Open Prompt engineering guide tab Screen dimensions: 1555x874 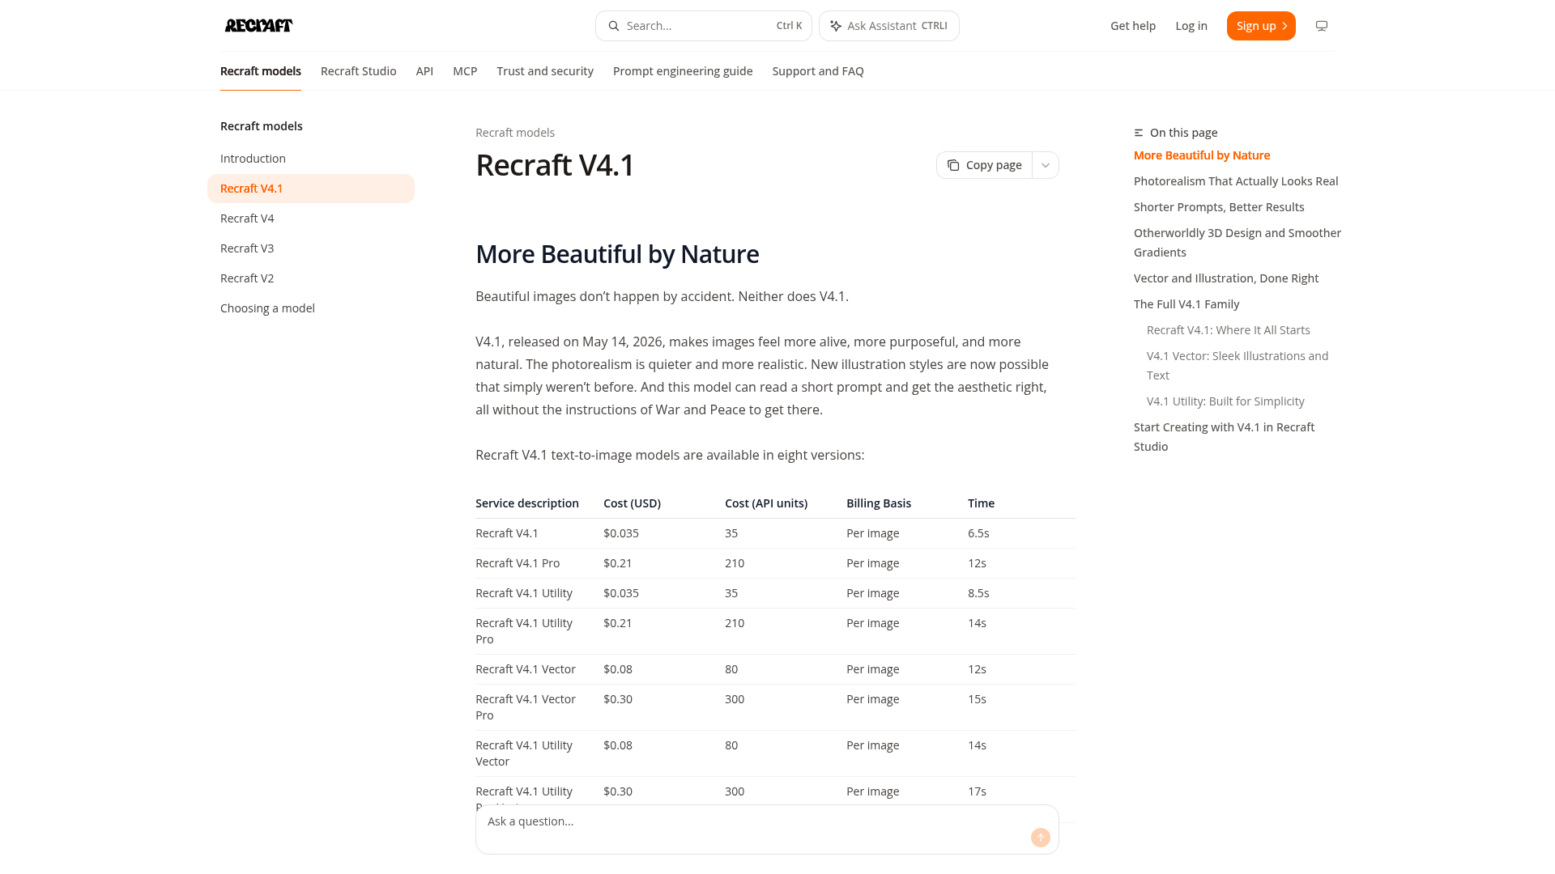click(683, 71)
